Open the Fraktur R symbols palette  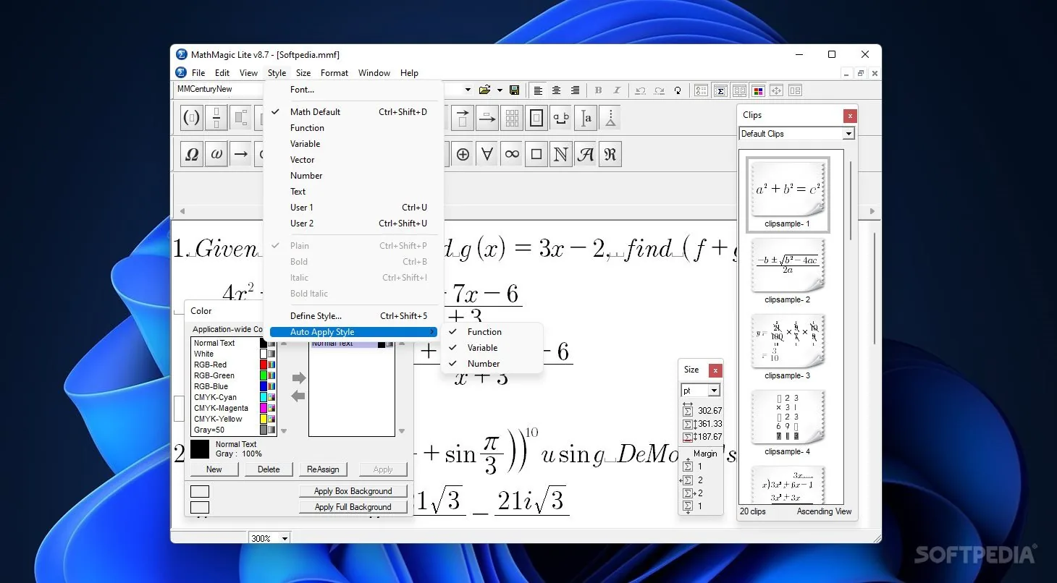click(x=610, y=154)
